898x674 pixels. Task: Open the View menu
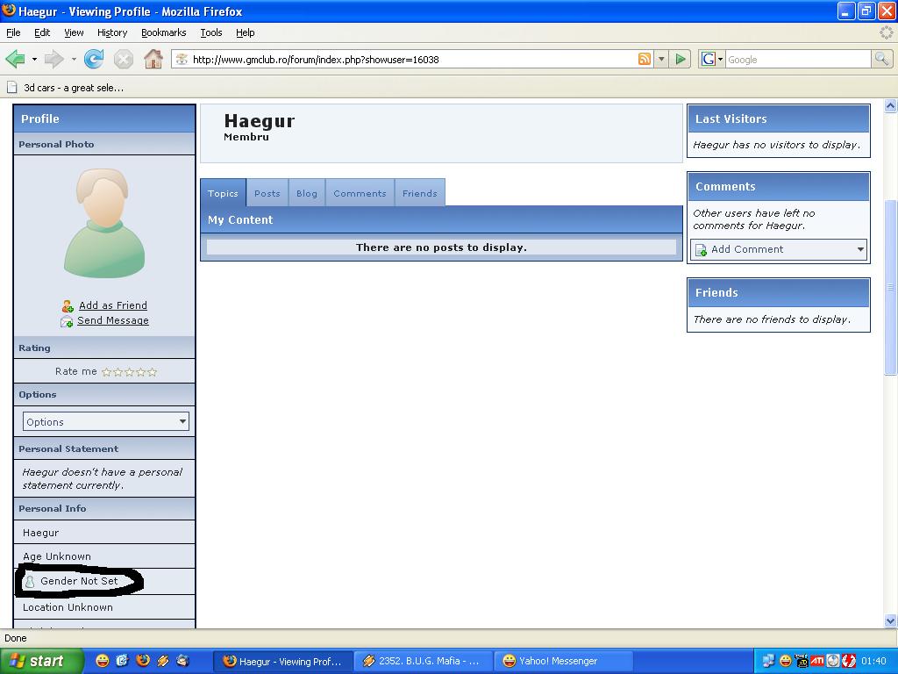[x=74, y=32]
